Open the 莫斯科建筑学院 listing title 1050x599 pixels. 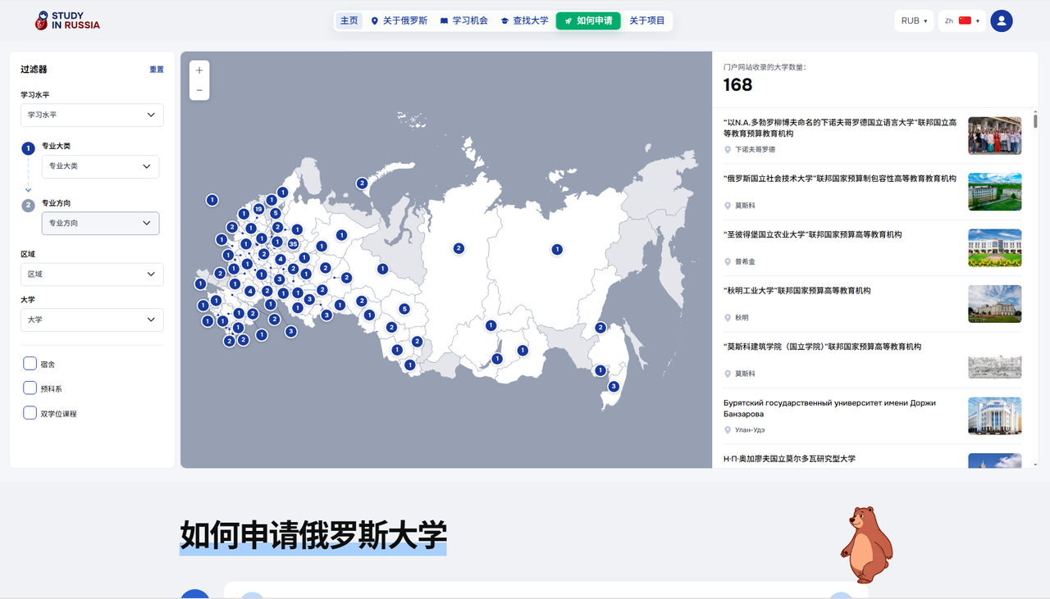[822, 347]
